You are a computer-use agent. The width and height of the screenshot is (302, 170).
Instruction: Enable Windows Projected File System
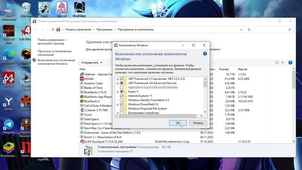(122, 109)
